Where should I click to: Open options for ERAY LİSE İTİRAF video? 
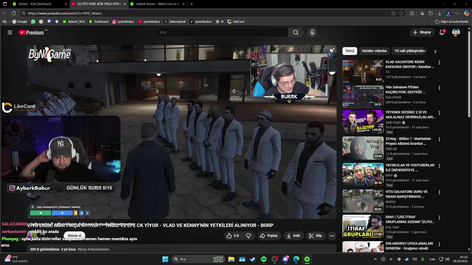coord(439,218)
